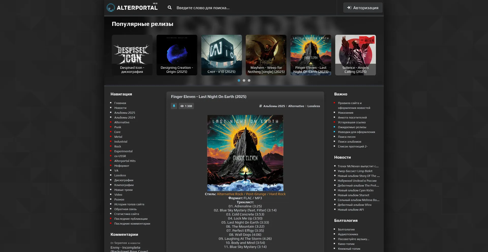Open the Lossless category tag link
Screen dimensions: 488x252
point(314,106)
